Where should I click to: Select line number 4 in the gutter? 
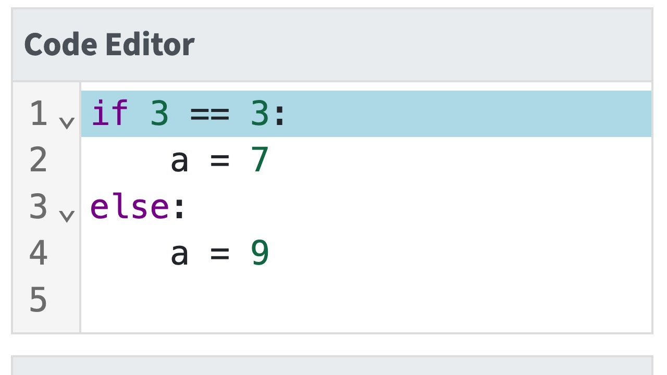pos(39,254)
